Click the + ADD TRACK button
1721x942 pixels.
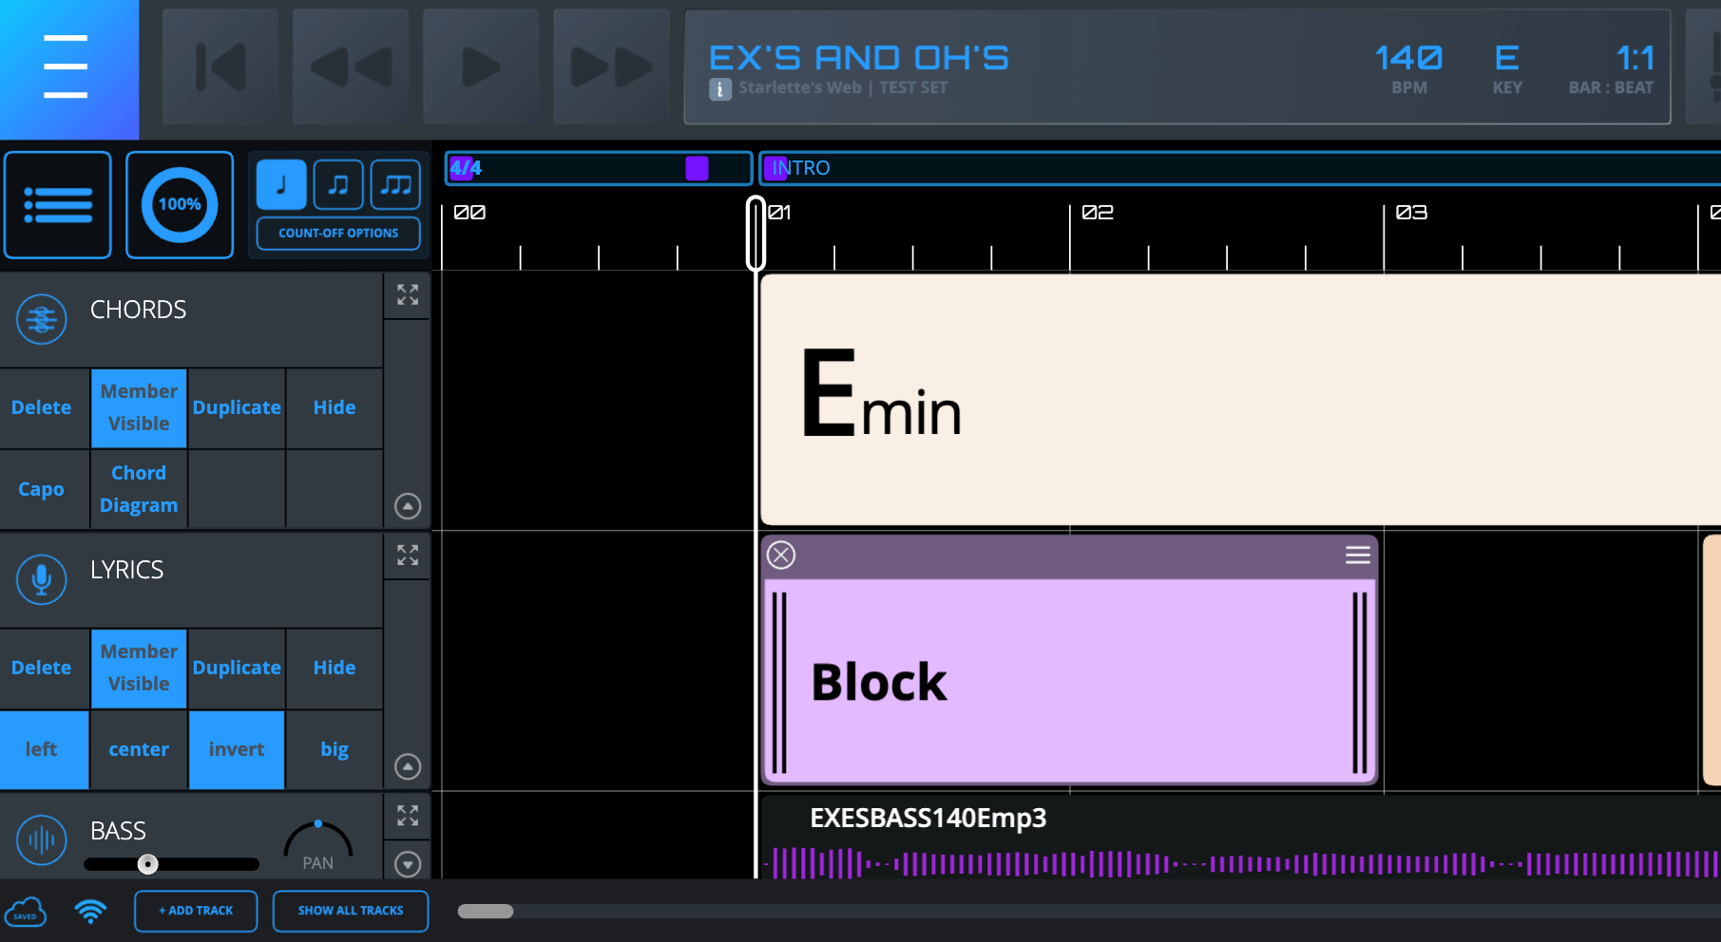[196, 911]
